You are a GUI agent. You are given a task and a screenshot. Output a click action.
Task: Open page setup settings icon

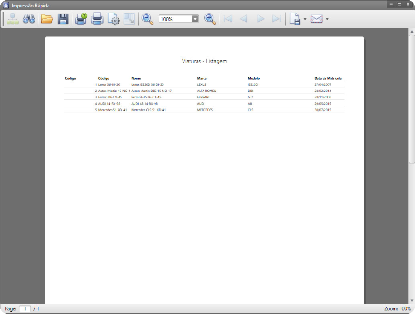113,19
